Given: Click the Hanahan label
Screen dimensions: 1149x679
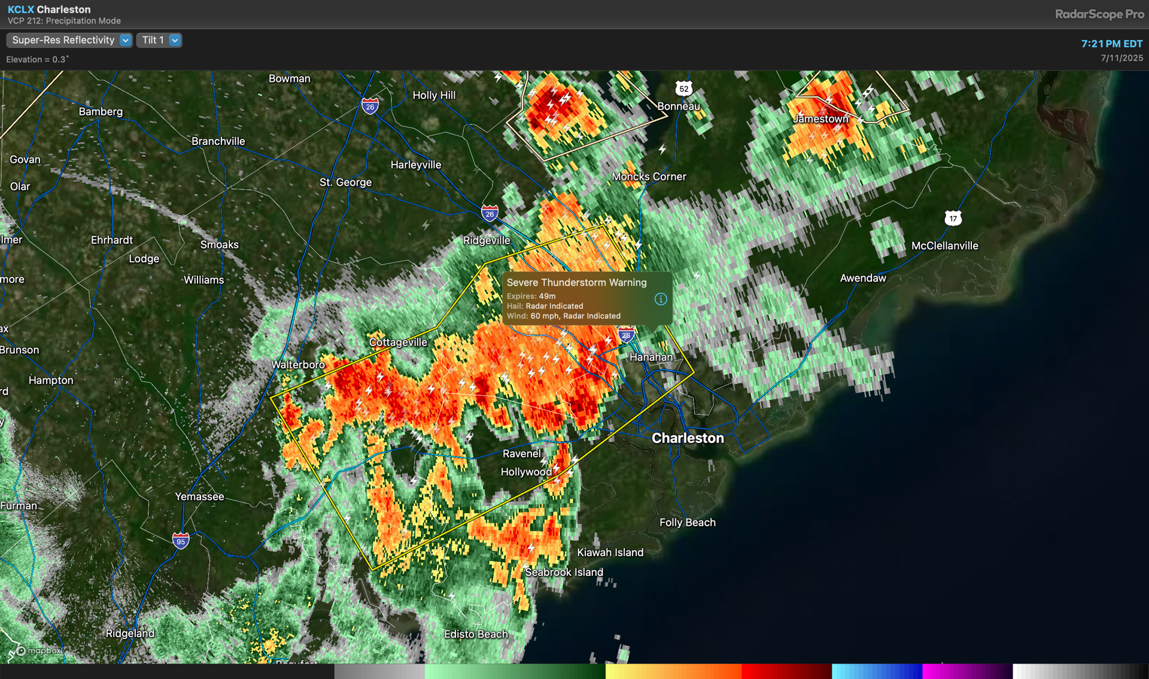Looking at the screenshot, I should coord(651,357).
